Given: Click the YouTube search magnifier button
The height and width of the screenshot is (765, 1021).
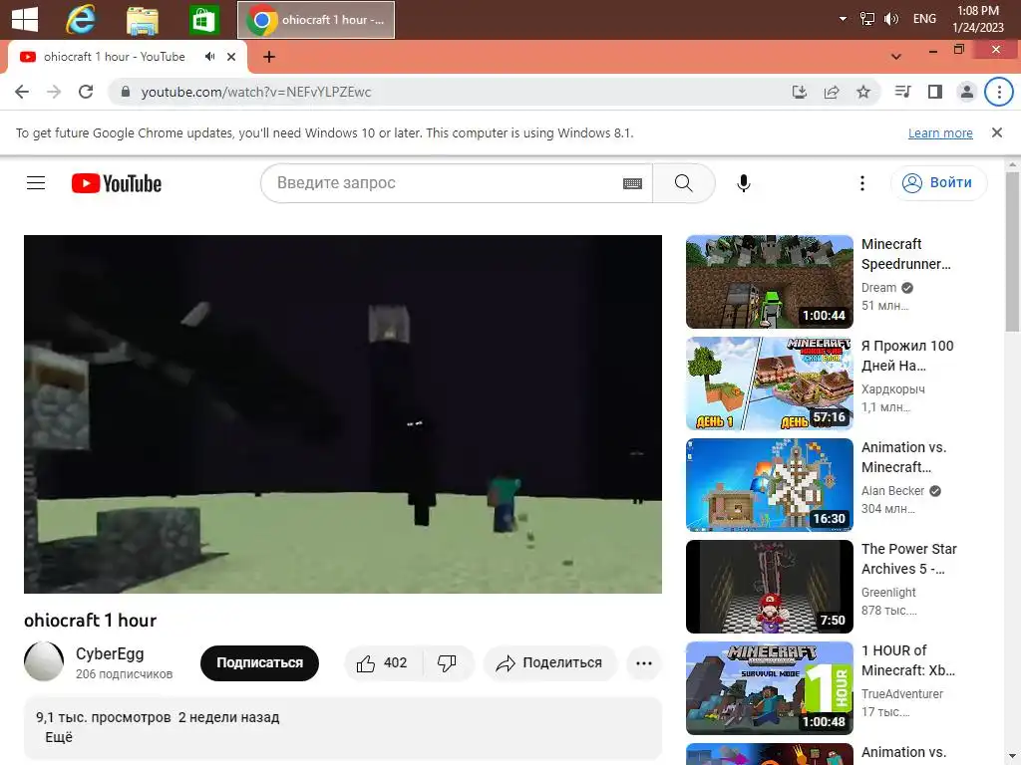Looking at the screenshot, I should (x=684, y=183).
